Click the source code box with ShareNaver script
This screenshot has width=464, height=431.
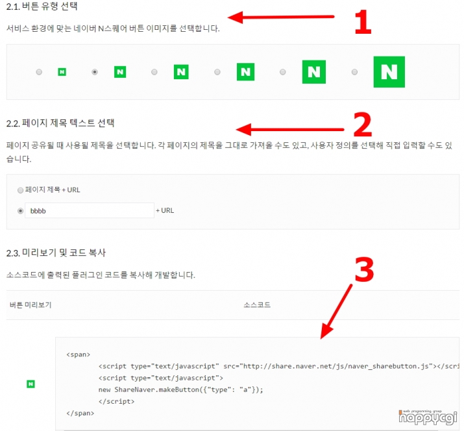257,384
